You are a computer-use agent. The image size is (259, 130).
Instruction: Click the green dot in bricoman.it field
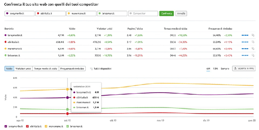point(100,13)
